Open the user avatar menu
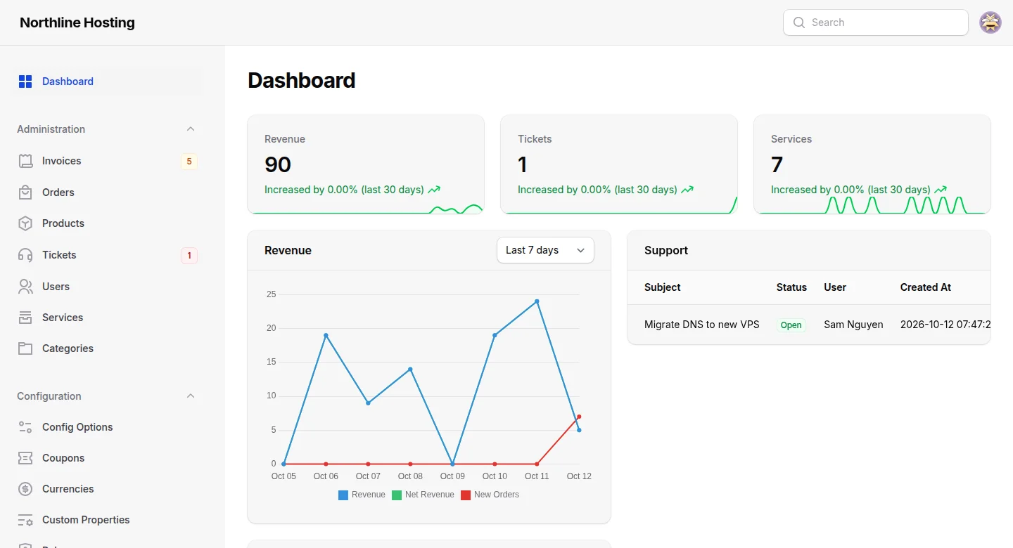Viewport: 1013px width, 548px height. click(990, 22)
